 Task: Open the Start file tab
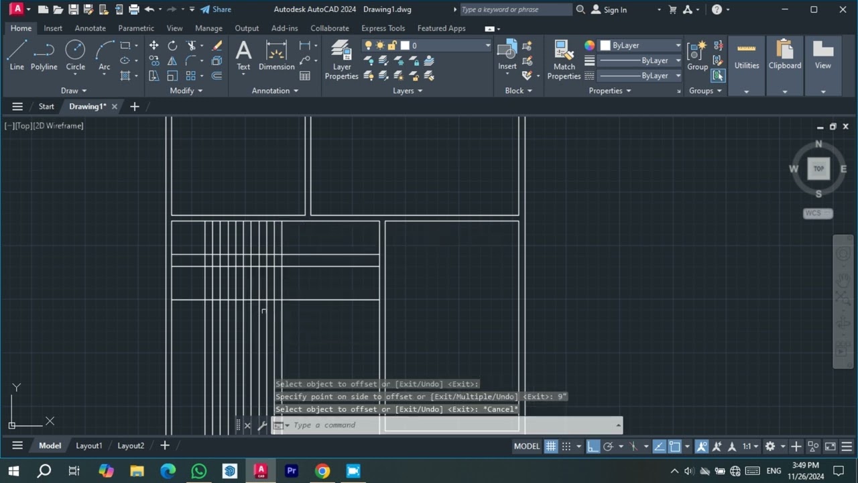click(x=46, y=107)
